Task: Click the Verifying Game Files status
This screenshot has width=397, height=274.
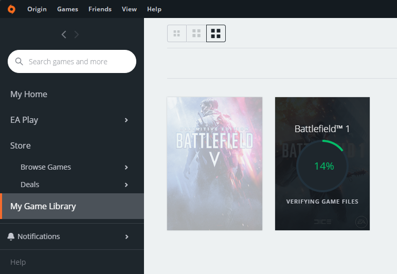Action: point(322,202)
